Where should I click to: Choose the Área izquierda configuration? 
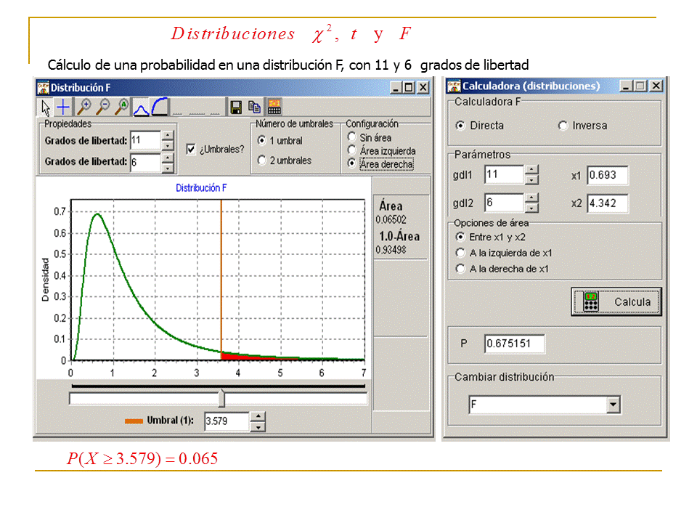pos(351,150)
